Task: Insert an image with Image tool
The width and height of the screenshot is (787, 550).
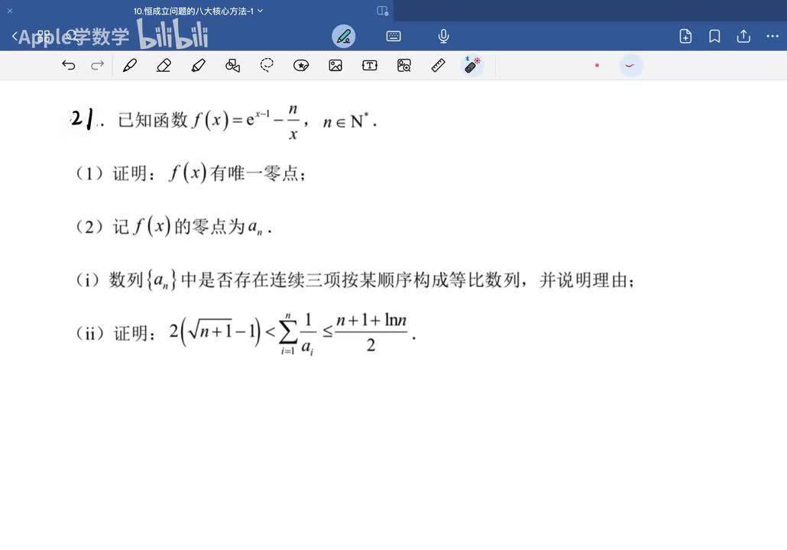Action: tap(335, 65)
